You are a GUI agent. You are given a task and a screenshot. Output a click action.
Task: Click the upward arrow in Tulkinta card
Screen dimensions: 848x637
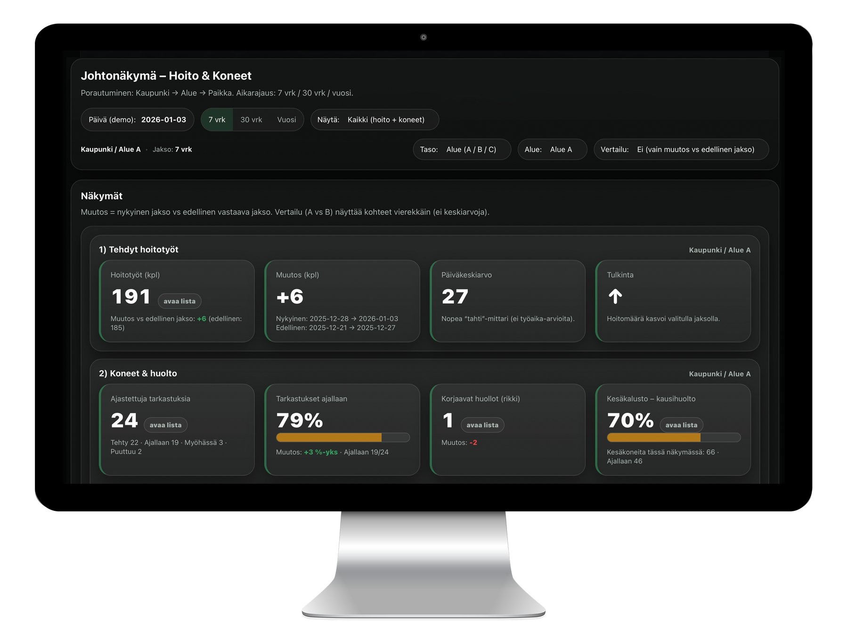tap(615, 297)
